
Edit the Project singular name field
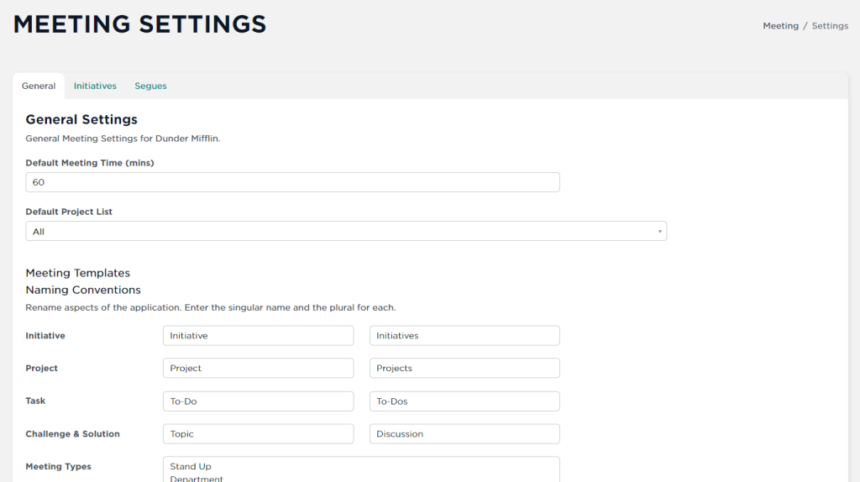point(258,368)
